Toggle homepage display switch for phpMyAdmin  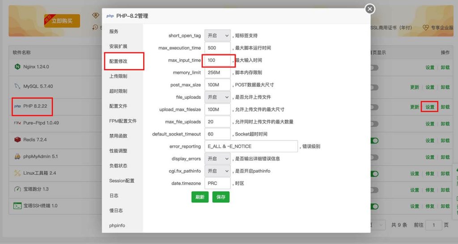(374, 157)
